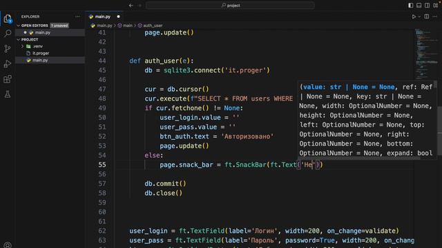Go forward with the right arrow
The image size is (442, 248).
coord(140,6)
